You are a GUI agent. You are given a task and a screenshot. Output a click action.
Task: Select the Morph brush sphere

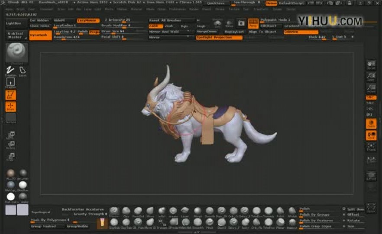(197, 211)
